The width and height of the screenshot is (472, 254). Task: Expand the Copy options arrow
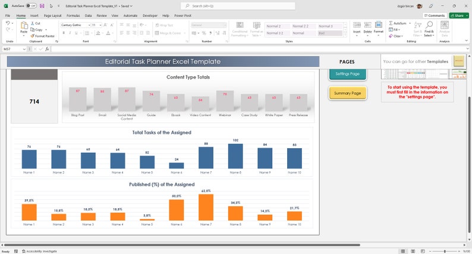coord(46,30)
